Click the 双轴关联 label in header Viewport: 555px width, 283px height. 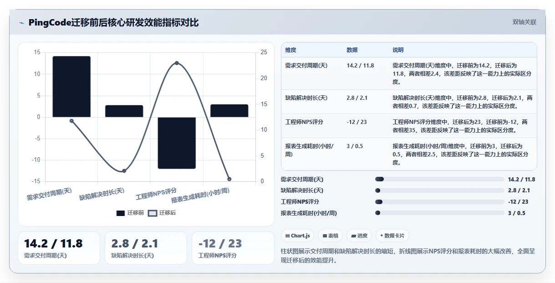(524, 22)
